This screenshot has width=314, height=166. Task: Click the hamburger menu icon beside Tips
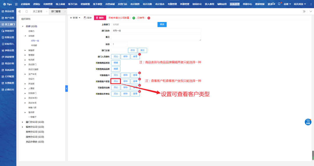click(x=16, y=4)
